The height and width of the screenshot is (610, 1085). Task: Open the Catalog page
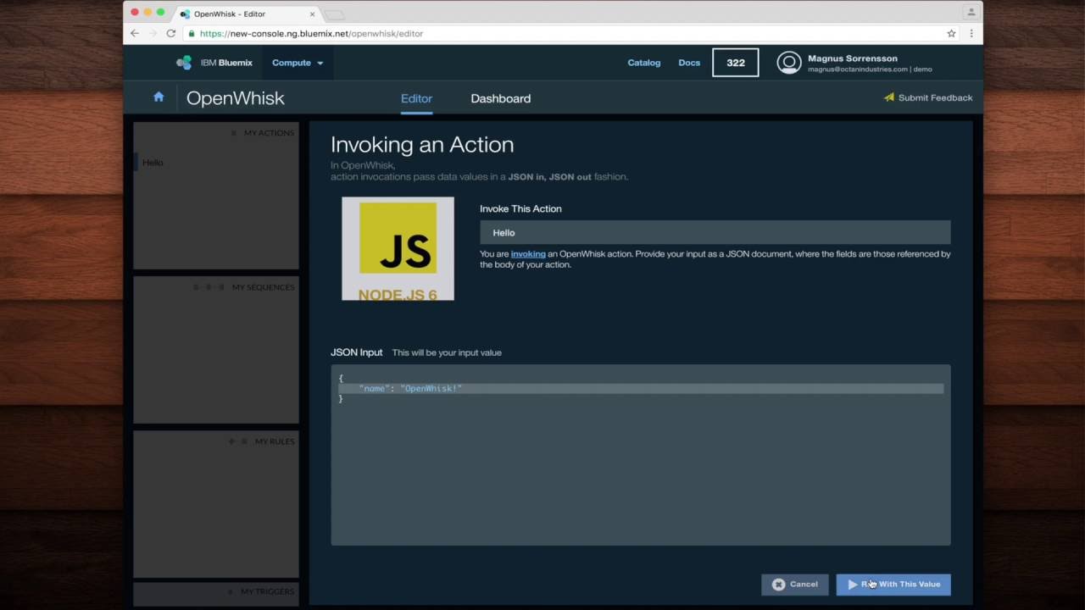644,63
